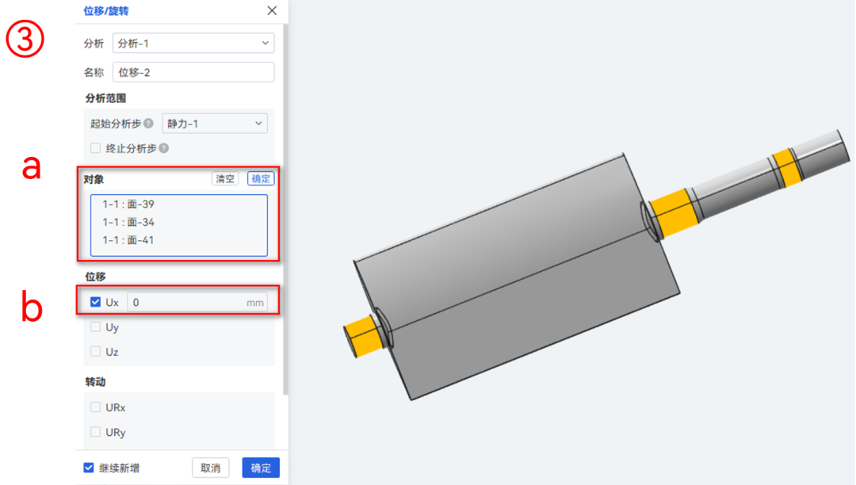Click the yellow shaft face at lower-left end
The image size is (856, 485).
click(362, 335)
